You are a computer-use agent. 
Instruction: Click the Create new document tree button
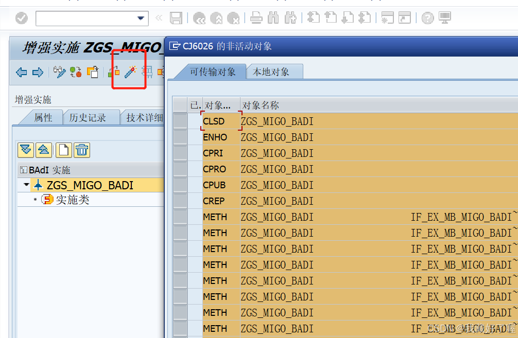[x=64, y=150]
